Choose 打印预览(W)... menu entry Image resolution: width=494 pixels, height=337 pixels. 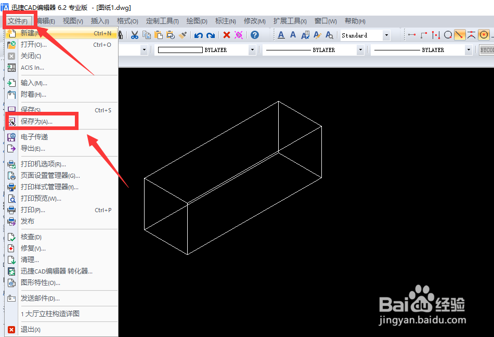(x=61, y=199)
